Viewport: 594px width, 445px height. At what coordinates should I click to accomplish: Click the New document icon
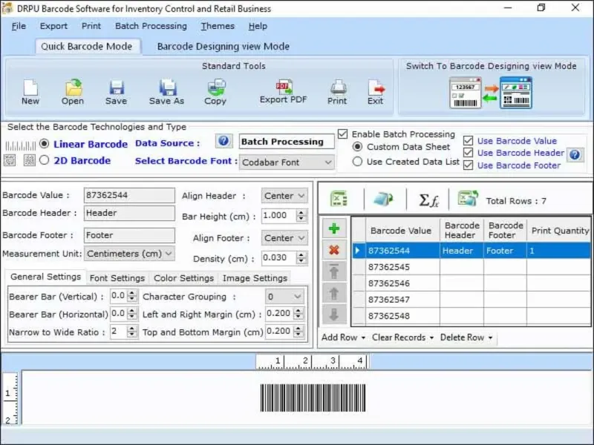pyautogui.click(x=30, y=88)
